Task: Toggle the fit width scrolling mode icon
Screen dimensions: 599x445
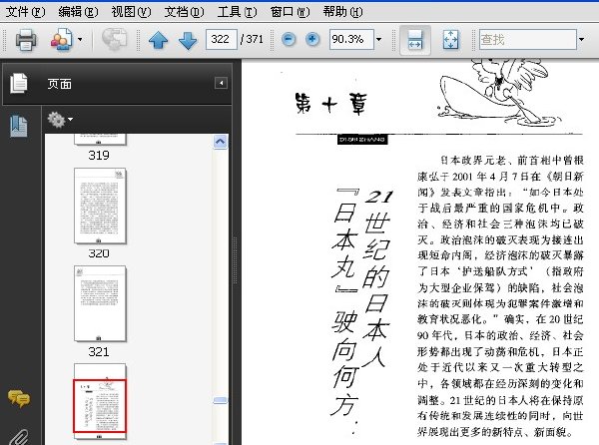Action: (415, 40)
